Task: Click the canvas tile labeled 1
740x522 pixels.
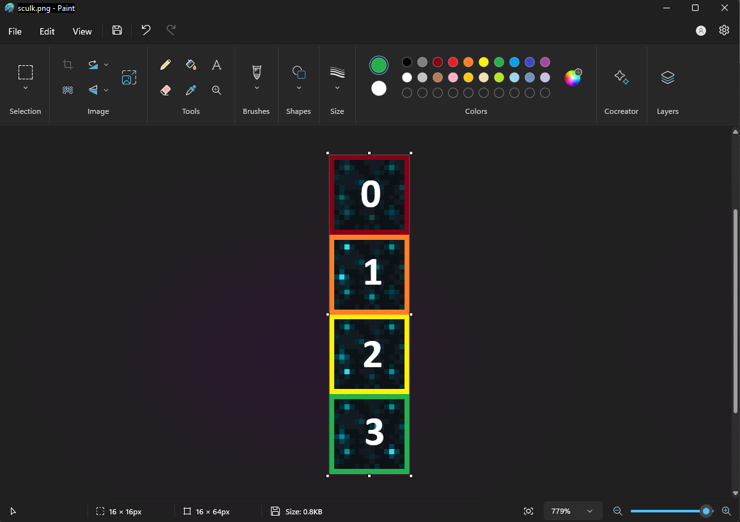Action: (369, 274)
